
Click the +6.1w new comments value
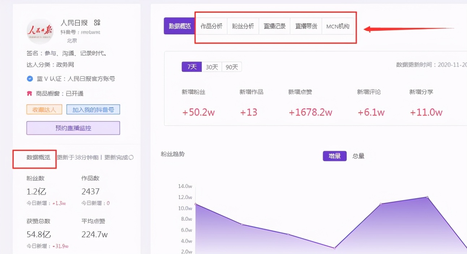point(371,113)
